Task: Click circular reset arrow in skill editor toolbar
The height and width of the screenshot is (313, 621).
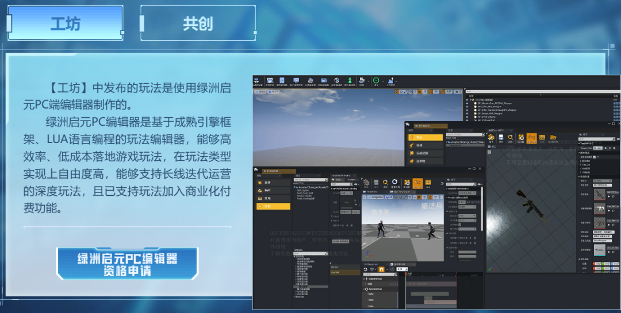Action: pos(395,182)
